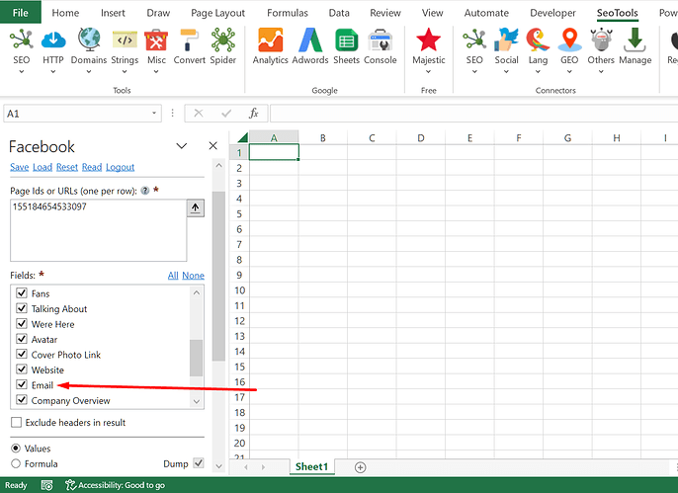Viewport: 678px width, 493px height.
Task: Open the Others robot icon
Action: coord(601,40)
